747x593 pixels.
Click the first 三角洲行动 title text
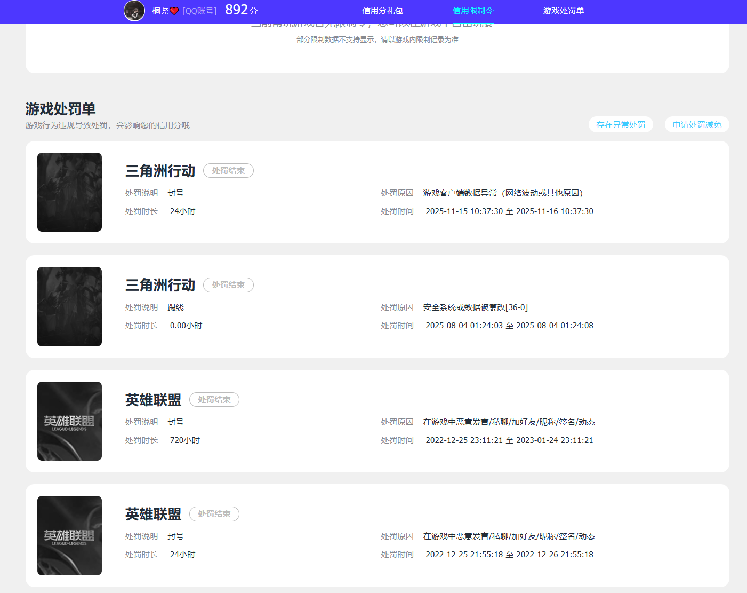click(x=159, y=170)
